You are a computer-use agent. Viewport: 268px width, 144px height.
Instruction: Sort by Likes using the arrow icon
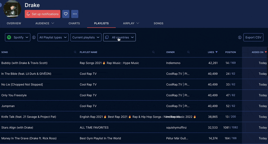pyautogui.click(x=216, y=52)
